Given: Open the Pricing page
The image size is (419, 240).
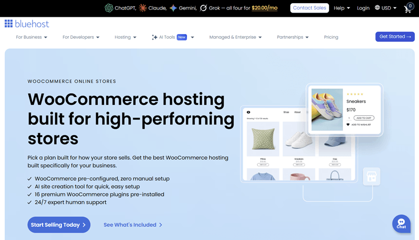Looking at the screenshot, I should click(x=331, y=37).
